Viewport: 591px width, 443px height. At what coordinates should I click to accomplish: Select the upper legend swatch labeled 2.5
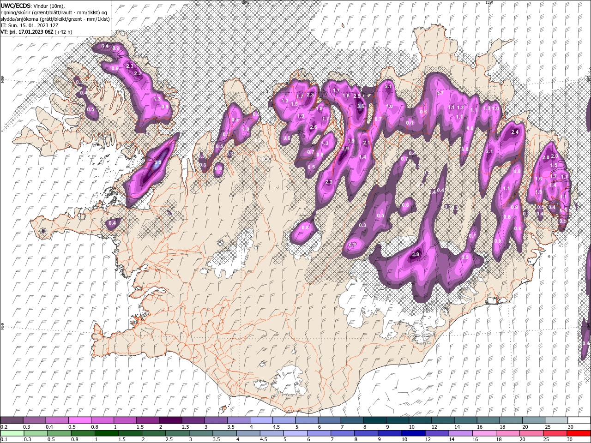click(193, 420)
